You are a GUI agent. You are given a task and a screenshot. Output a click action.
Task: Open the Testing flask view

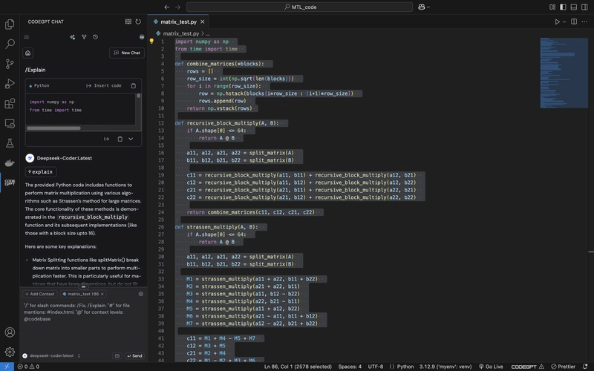10,143
